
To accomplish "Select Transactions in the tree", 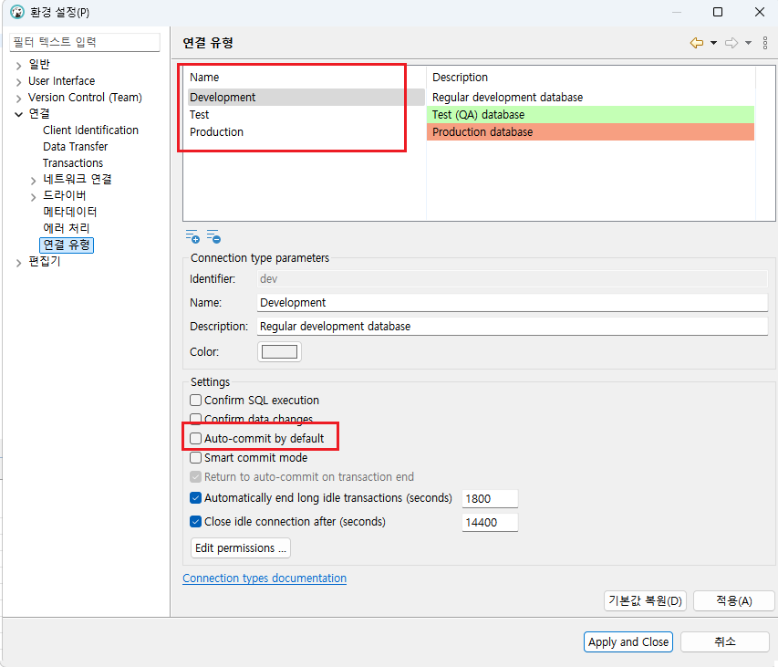I will point(72,162).
